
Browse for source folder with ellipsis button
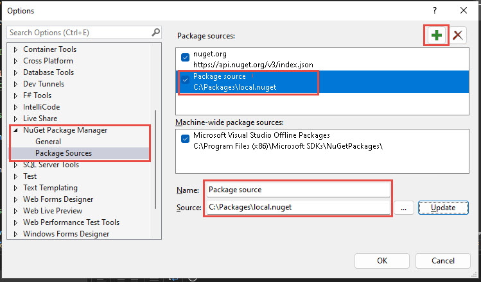(x=404, y=208)
